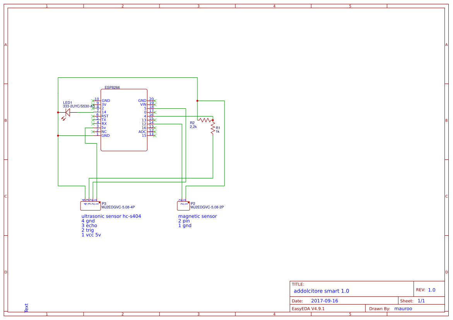The image size is (453, 320).
Task: Click the Sheet 1/1 field
Action: pyautogui.click(x=414, y=300)
